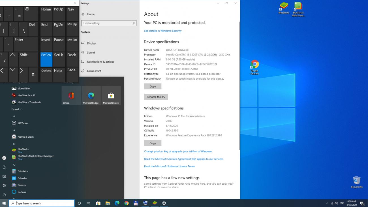This screenshot has width=368, height=207.
Task: Open Settings gear in Start menu rail
Action: click(4, 185)
